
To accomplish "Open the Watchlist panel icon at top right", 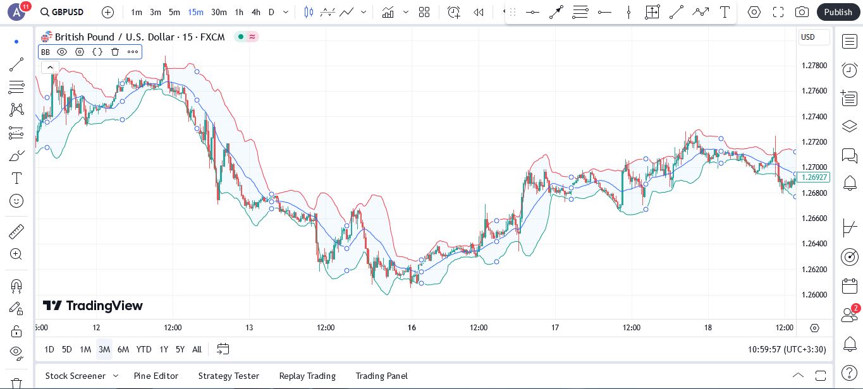I will pyautogui.click(x=850, y=42).
